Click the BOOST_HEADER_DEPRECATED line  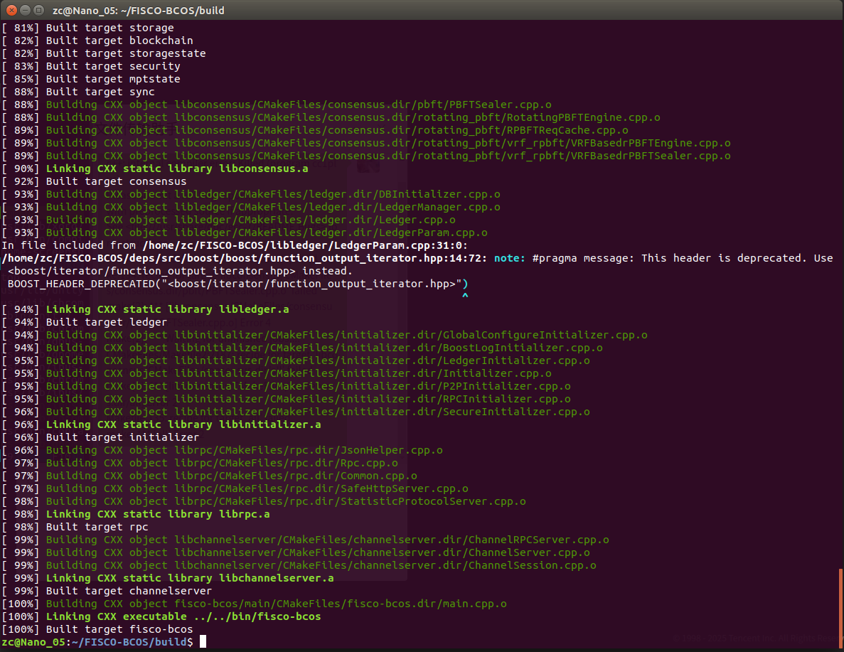point(238,284)
